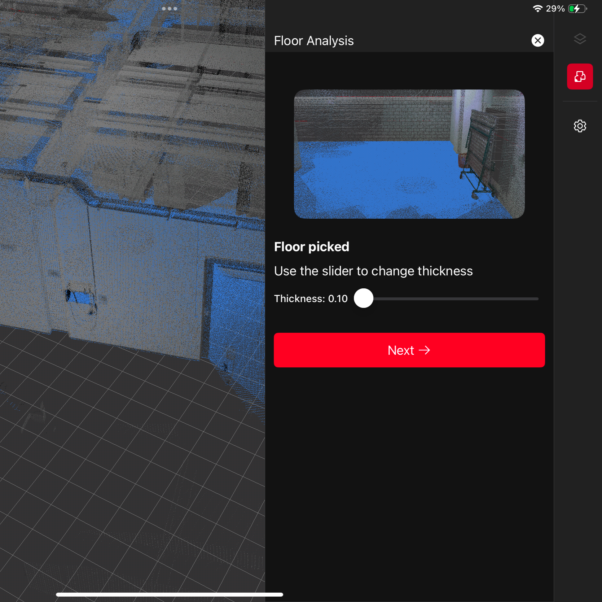Close the Floor Analysis panel
This screenshot has width=602, height=602.
tap(537, 40)
